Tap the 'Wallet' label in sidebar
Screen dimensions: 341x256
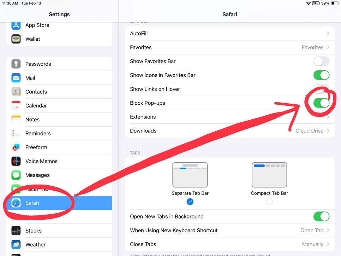32,39
